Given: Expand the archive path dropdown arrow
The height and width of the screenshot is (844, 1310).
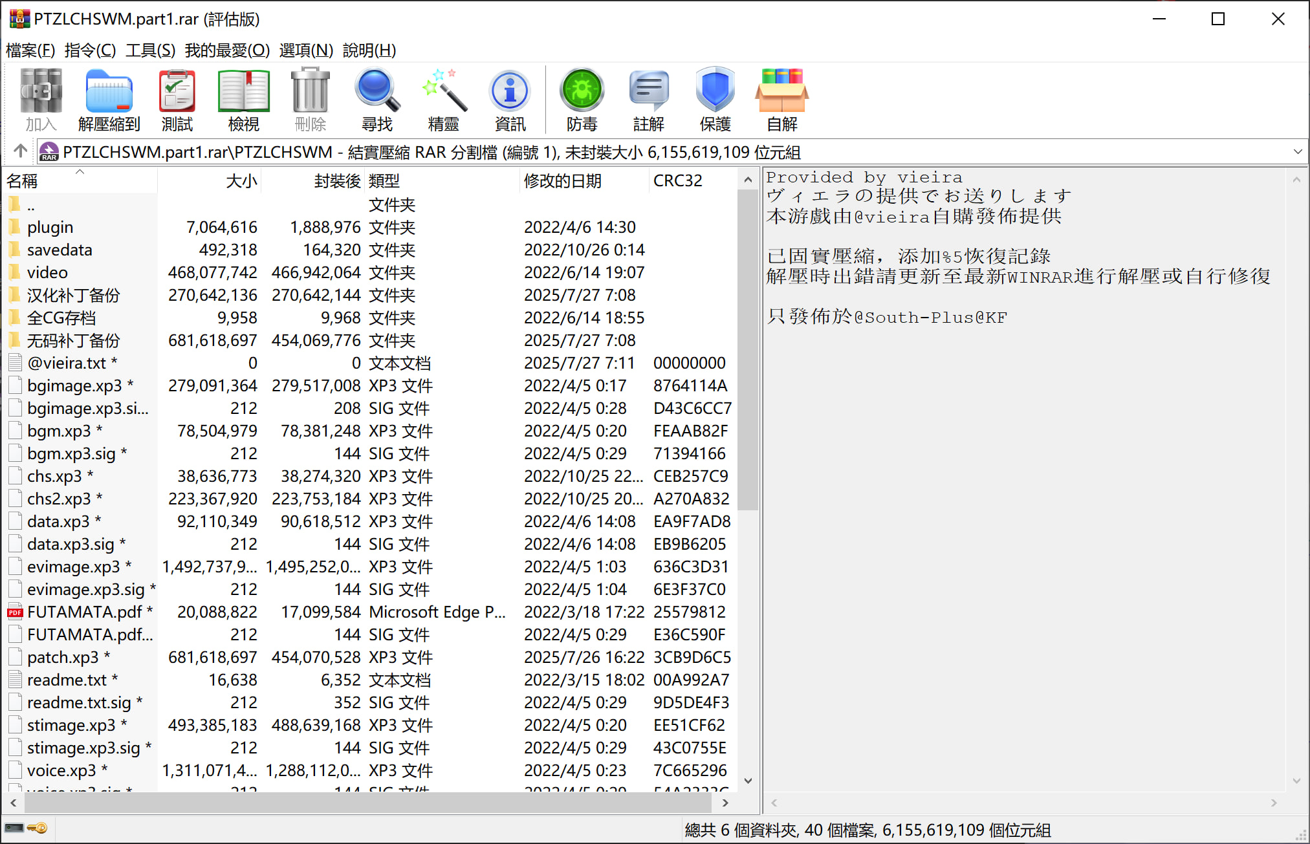Looking at the screenshot, I should click(1297, 152).
